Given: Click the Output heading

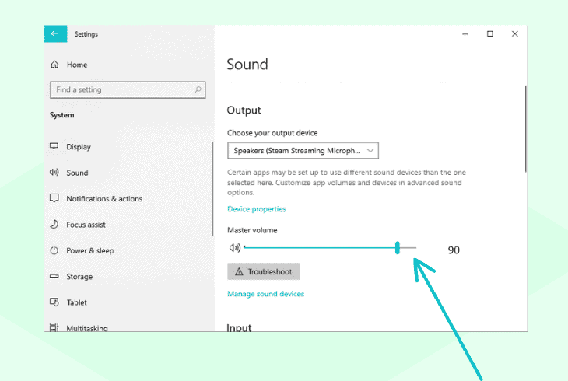Looking at the screenshot, I should click(244, 110).
